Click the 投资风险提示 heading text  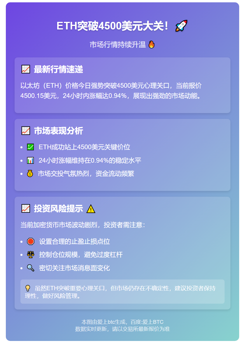[58, 209]
